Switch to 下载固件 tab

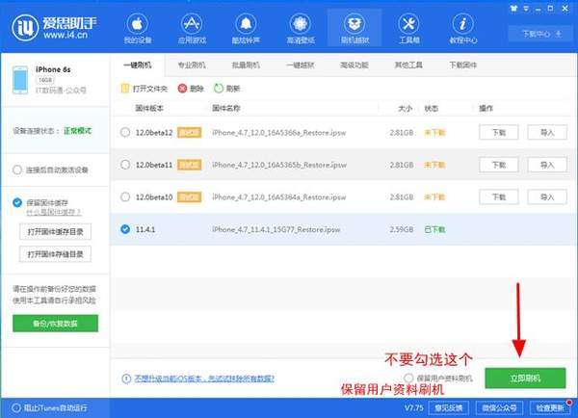click(463, 65)
